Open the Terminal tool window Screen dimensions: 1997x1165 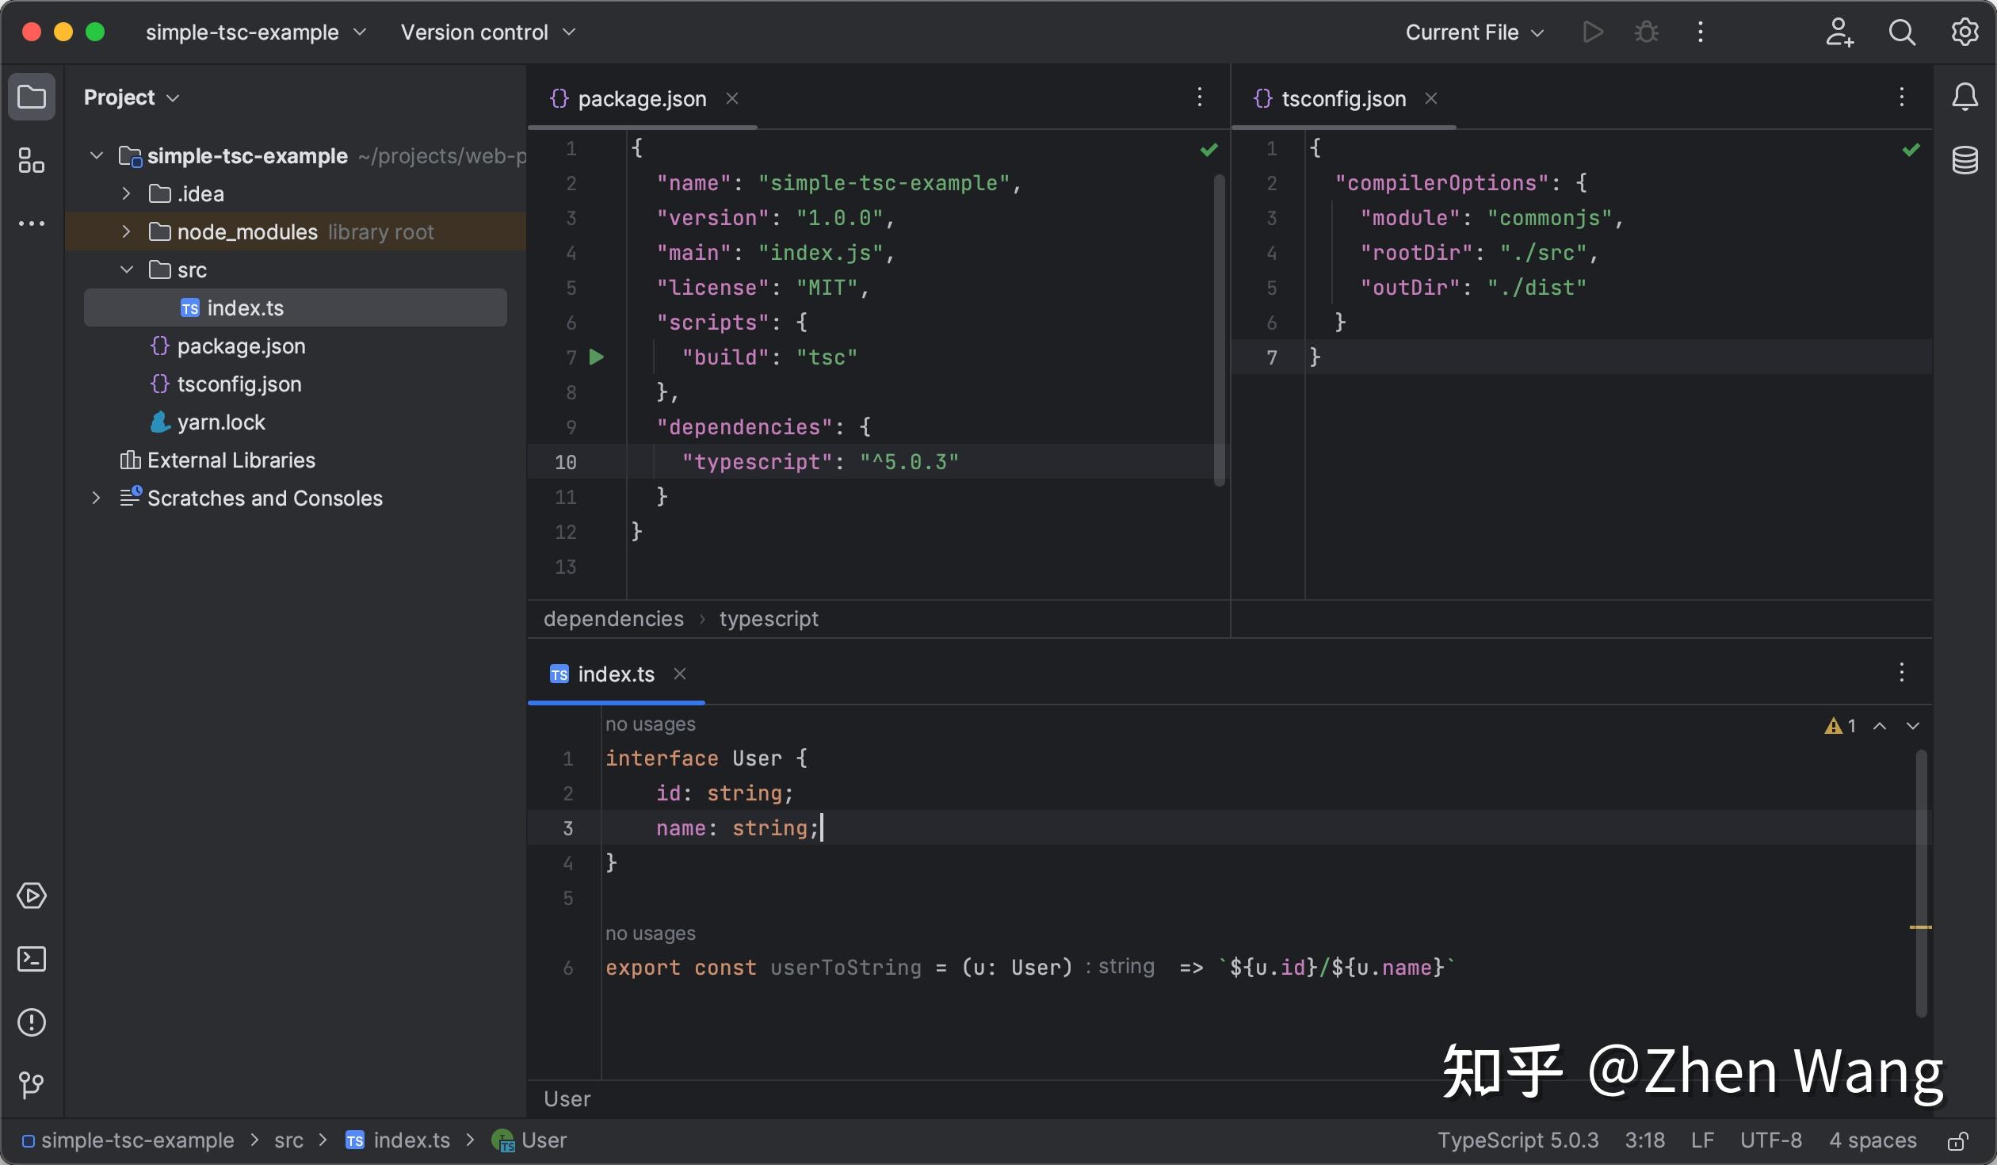click(x=32, y=959)
